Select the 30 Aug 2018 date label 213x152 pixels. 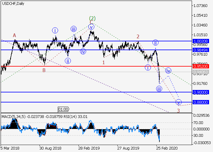(x=50, y=148)
